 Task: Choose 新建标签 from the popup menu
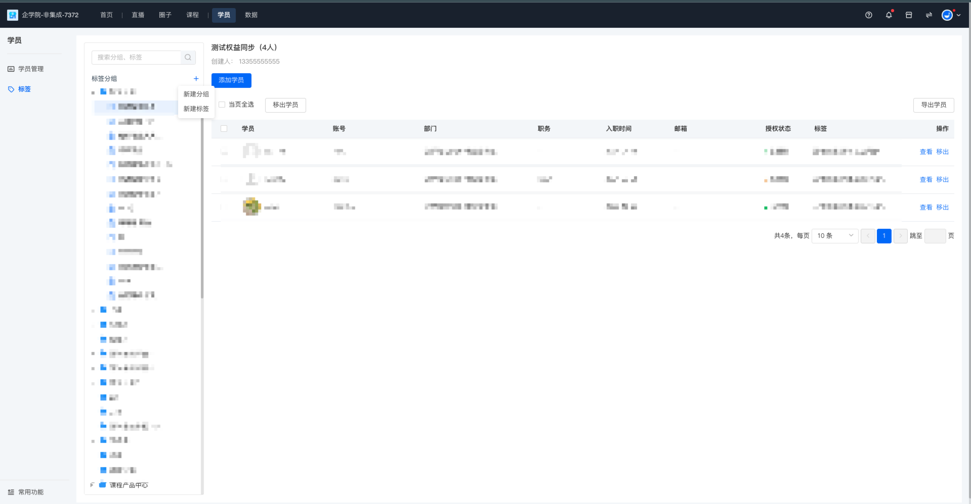click(x=196, y=109)
